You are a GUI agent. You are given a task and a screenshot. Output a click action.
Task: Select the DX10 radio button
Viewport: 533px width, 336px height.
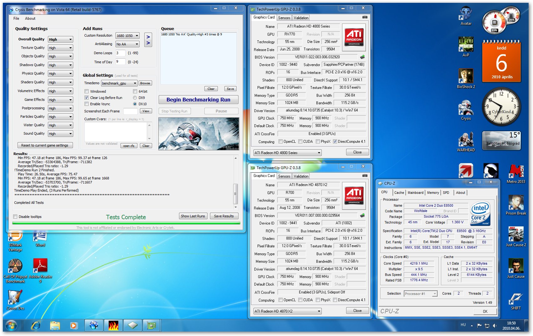pos(135,104)
